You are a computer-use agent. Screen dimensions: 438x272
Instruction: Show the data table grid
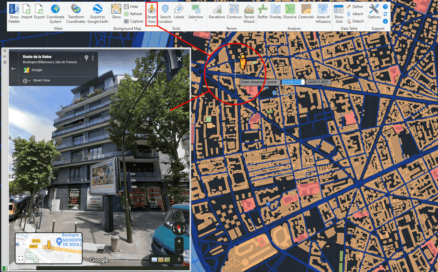339,14
